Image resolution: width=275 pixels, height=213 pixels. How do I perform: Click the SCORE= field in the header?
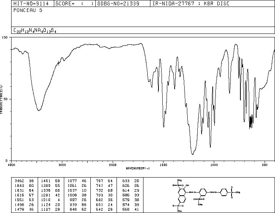pyautogui.click(x=74, y=3)
